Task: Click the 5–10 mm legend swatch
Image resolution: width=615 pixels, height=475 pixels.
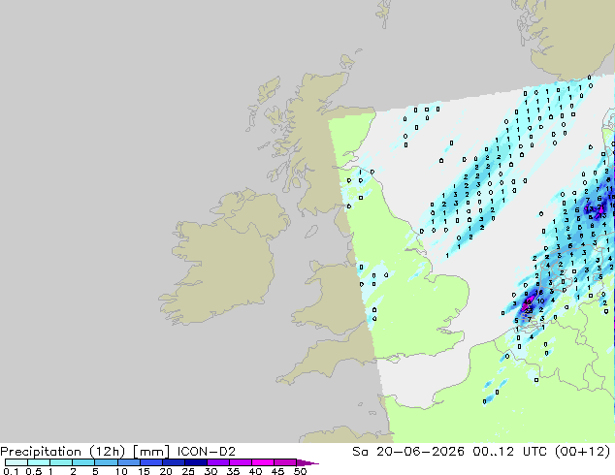Action: click(x=106, y=462)
